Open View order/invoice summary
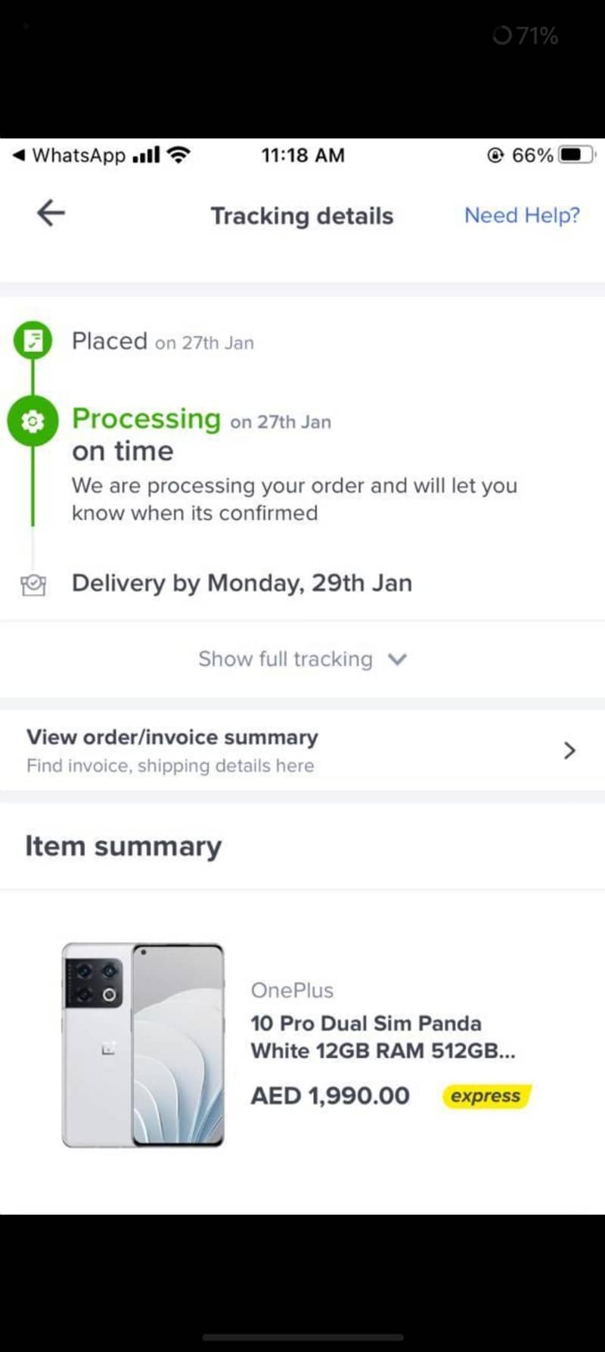The height and width of the screenshot is (1352, 605). 302,750
